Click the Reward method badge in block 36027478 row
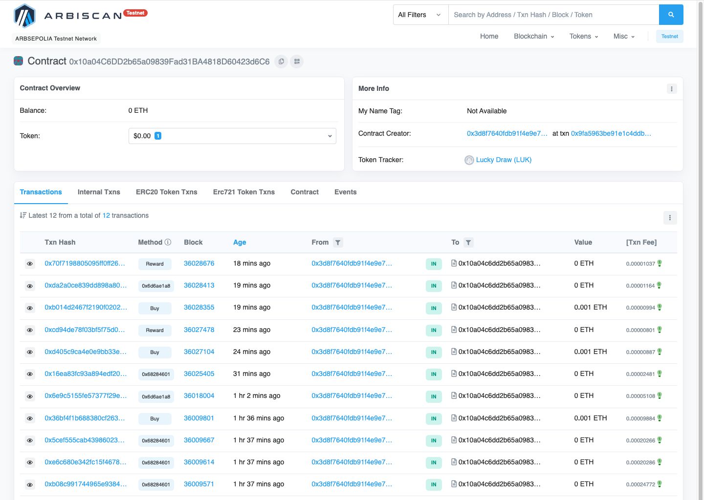Viewport: 704px width, 500px height. click(x=154, y=331)
